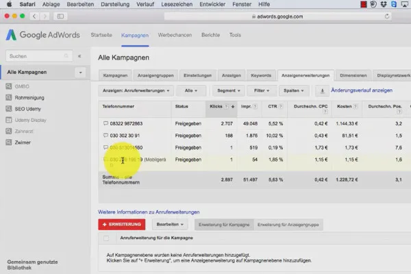Image resolution: width=411 pixels, height=274 pixels.
Task: Click the Rohrreinigung campaign icon
Action: (x=9, y=97)
